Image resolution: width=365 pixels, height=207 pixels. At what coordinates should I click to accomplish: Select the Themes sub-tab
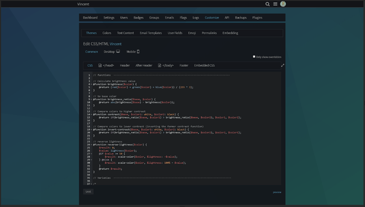pos(91,33)
